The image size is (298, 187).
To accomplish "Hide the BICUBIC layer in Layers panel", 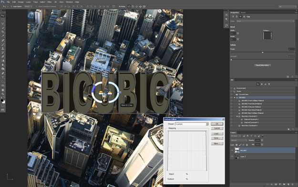I will point(232,150).
